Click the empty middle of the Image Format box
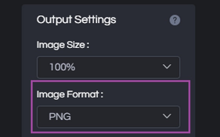 (x=117, y=117)
